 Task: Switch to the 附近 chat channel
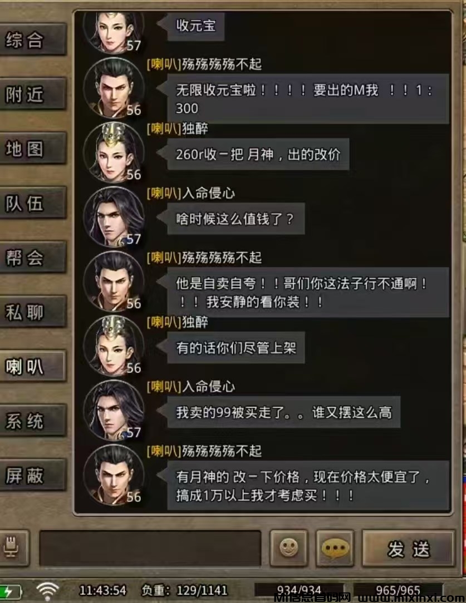[x=32, y=94]
